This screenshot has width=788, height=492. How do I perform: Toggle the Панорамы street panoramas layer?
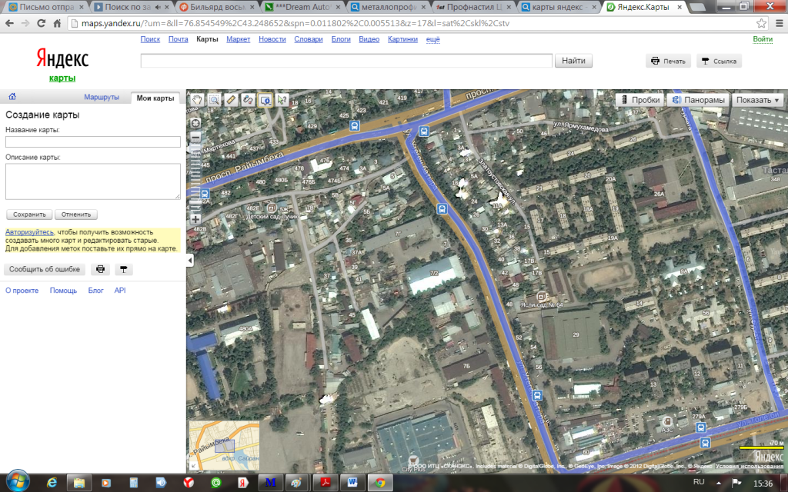(699, 100)
